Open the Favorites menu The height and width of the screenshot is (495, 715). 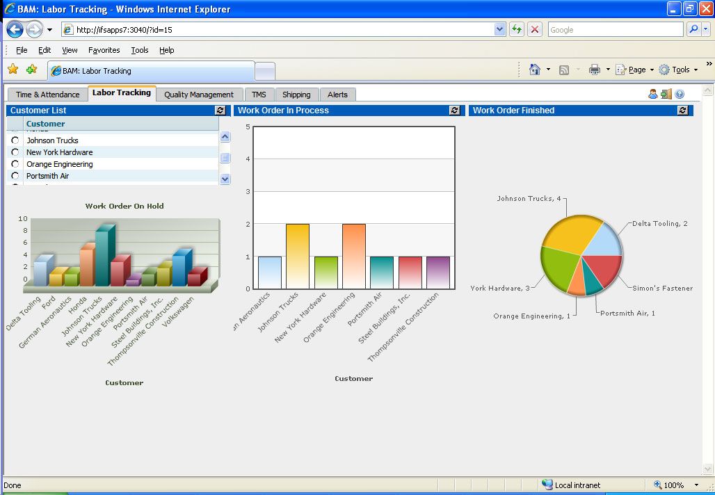(x=104, y=50)
